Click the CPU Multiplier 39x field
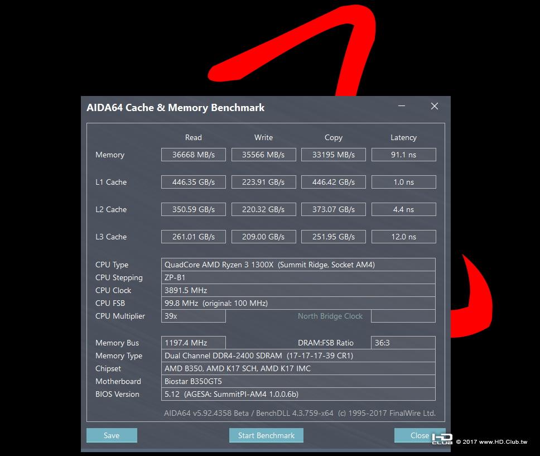 (194, 316)
